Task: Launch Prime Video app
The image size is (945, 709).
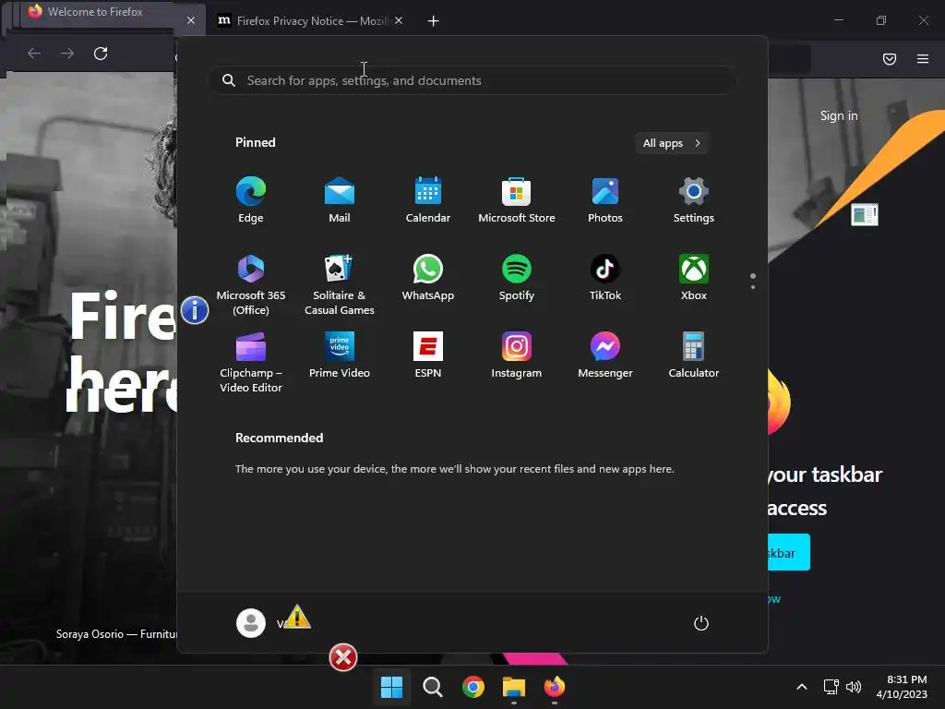Action: coord(340,354)
